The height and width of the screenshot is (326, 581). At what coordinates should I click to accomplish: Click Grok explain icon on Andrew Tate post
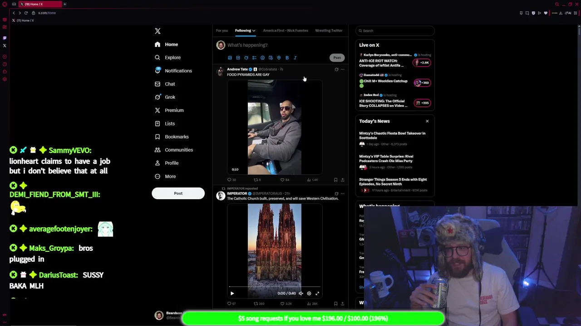pyautogui.click(x=336, y=69)
